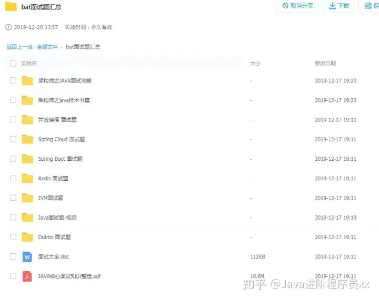This screenshot has width=379, height=299.
Task: Open folder name Spring Cloud 面试题
Action: pos(62,139)
